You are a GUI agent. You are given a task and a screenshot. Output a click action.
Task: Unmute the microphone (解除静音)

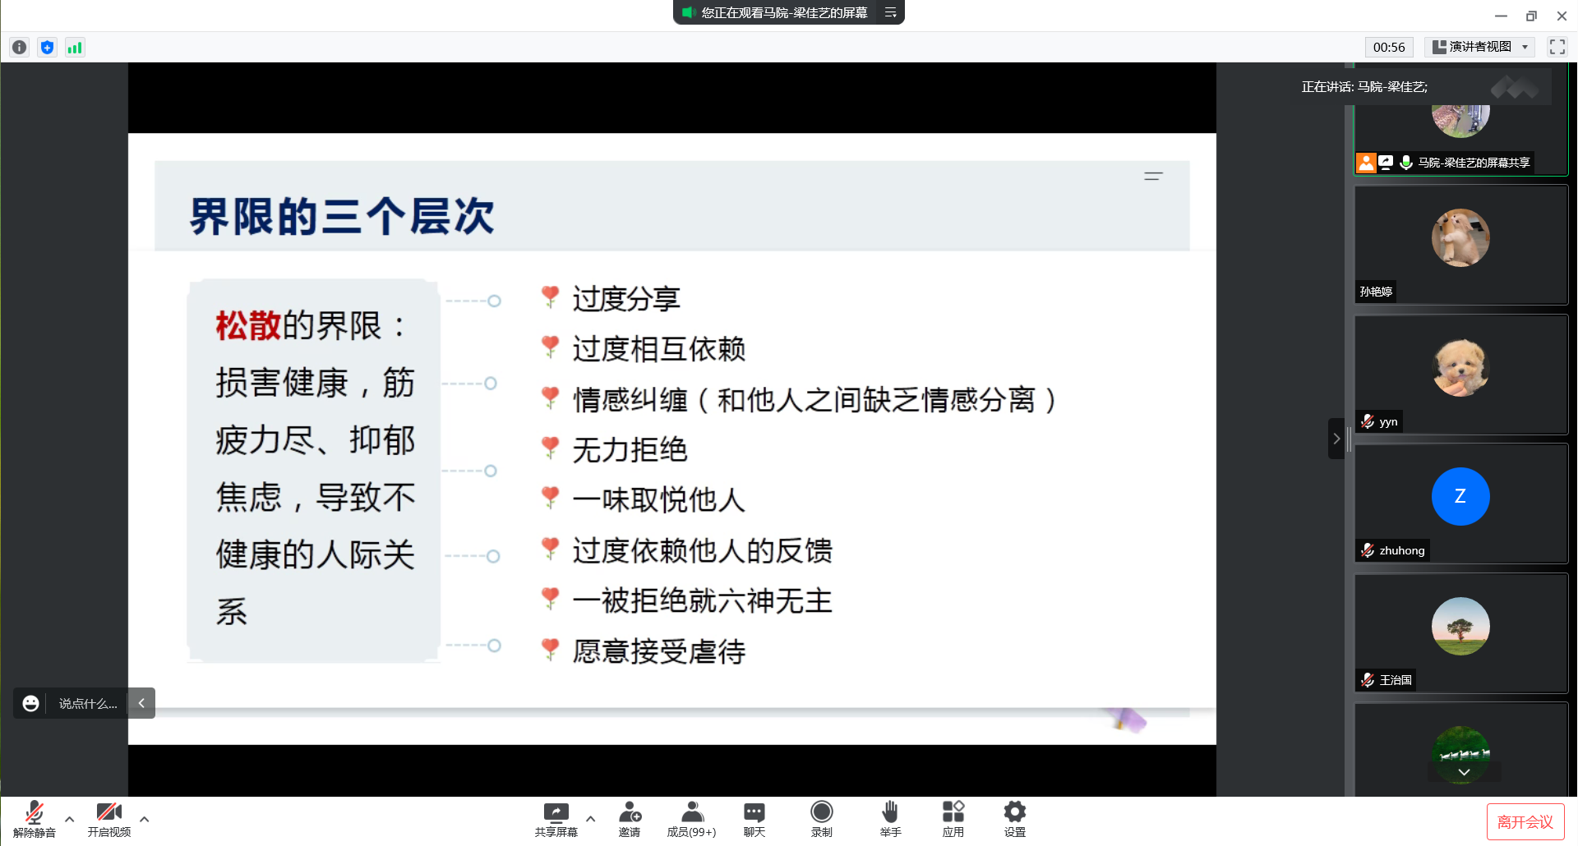[x=34, y=818]
